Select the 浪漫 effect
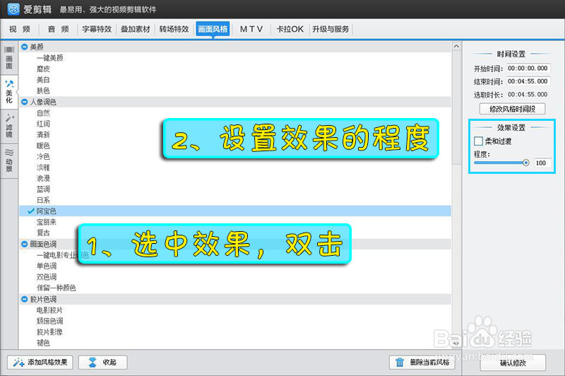This screenshot has width=565, height=376. tap(43, 178)
